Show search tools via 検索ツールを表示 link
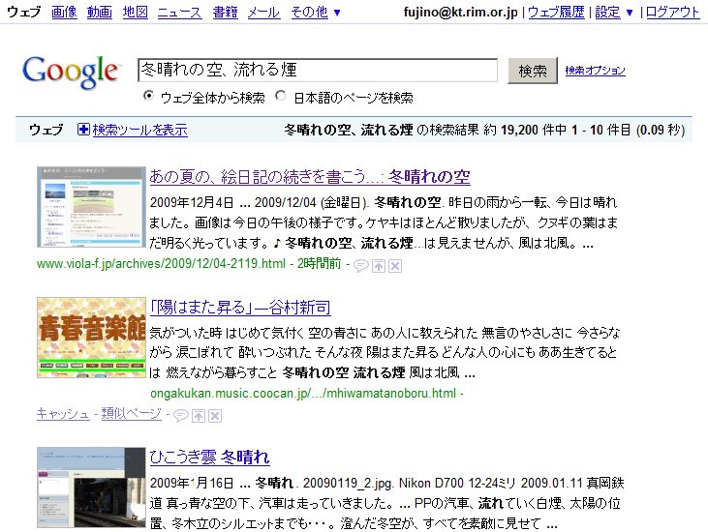 [x=140, y=130]
